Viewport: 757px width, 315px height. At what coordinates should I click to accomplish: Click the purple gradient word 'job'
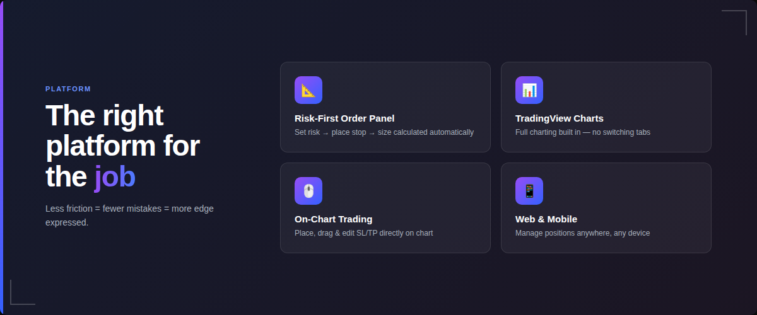click(115, 177)
